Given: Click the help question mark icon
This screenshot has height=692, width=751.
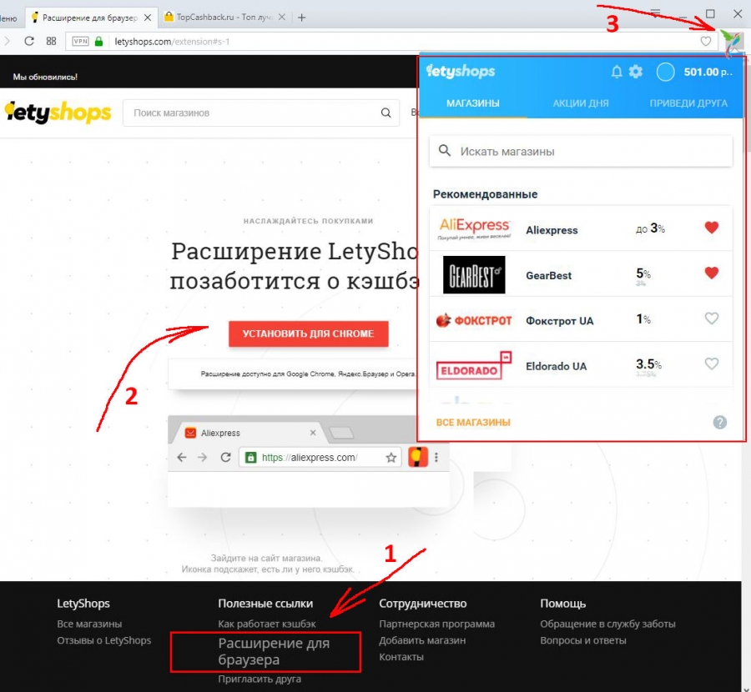Looking at the screenshot, I should [x=720, y=423].
